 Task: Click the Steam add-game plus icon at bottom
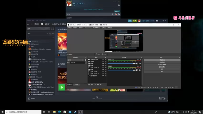[x=29, y=98]
